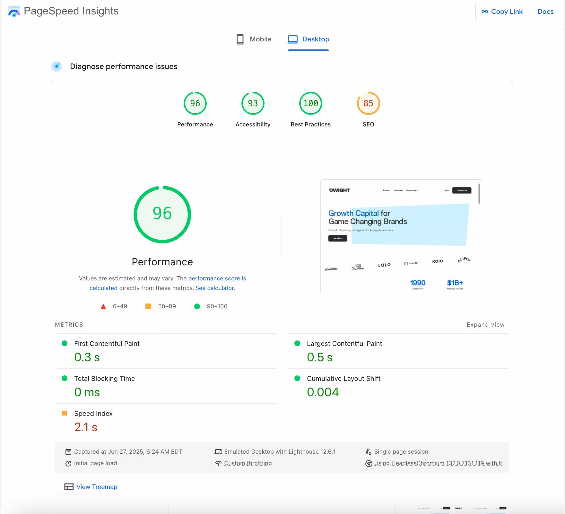Click the devices icon beside Emulated Desktop
The width and height of the screenshot is (565, 514).
(218, 452)
